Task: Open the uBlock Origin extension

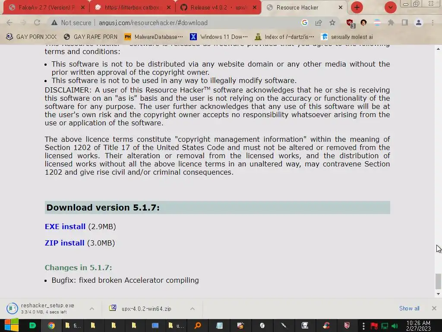Action: point(350,23)
